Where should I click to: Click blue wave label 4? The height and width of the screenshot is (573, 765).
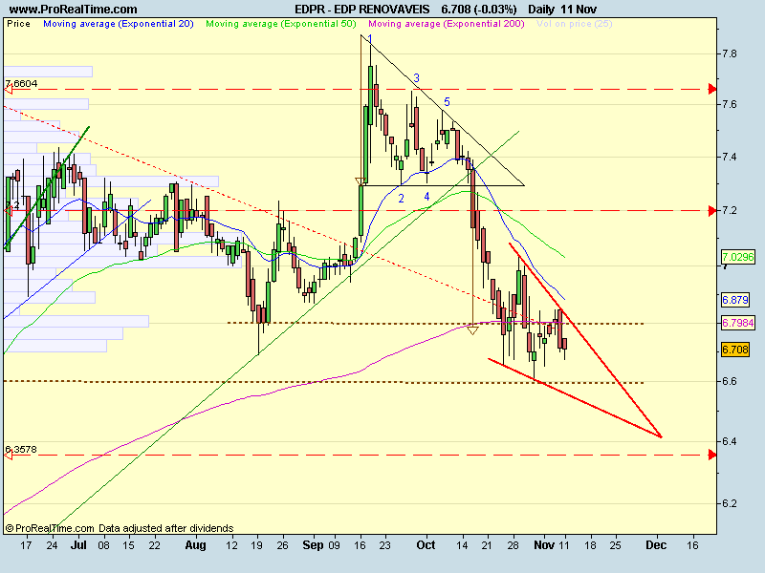click(x=426, y=197)
